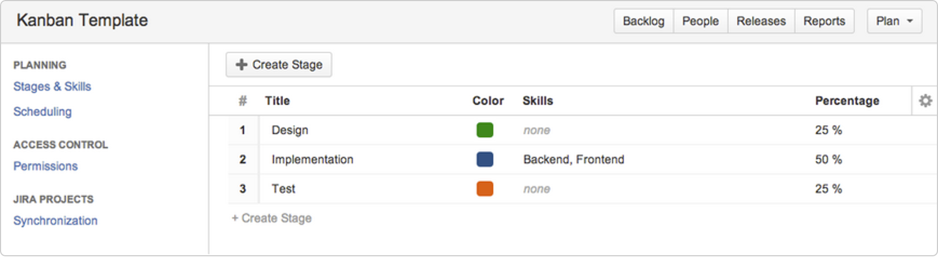Select the Design stage title
This screenshot has height=259, width=938.
tap(290, 130)
